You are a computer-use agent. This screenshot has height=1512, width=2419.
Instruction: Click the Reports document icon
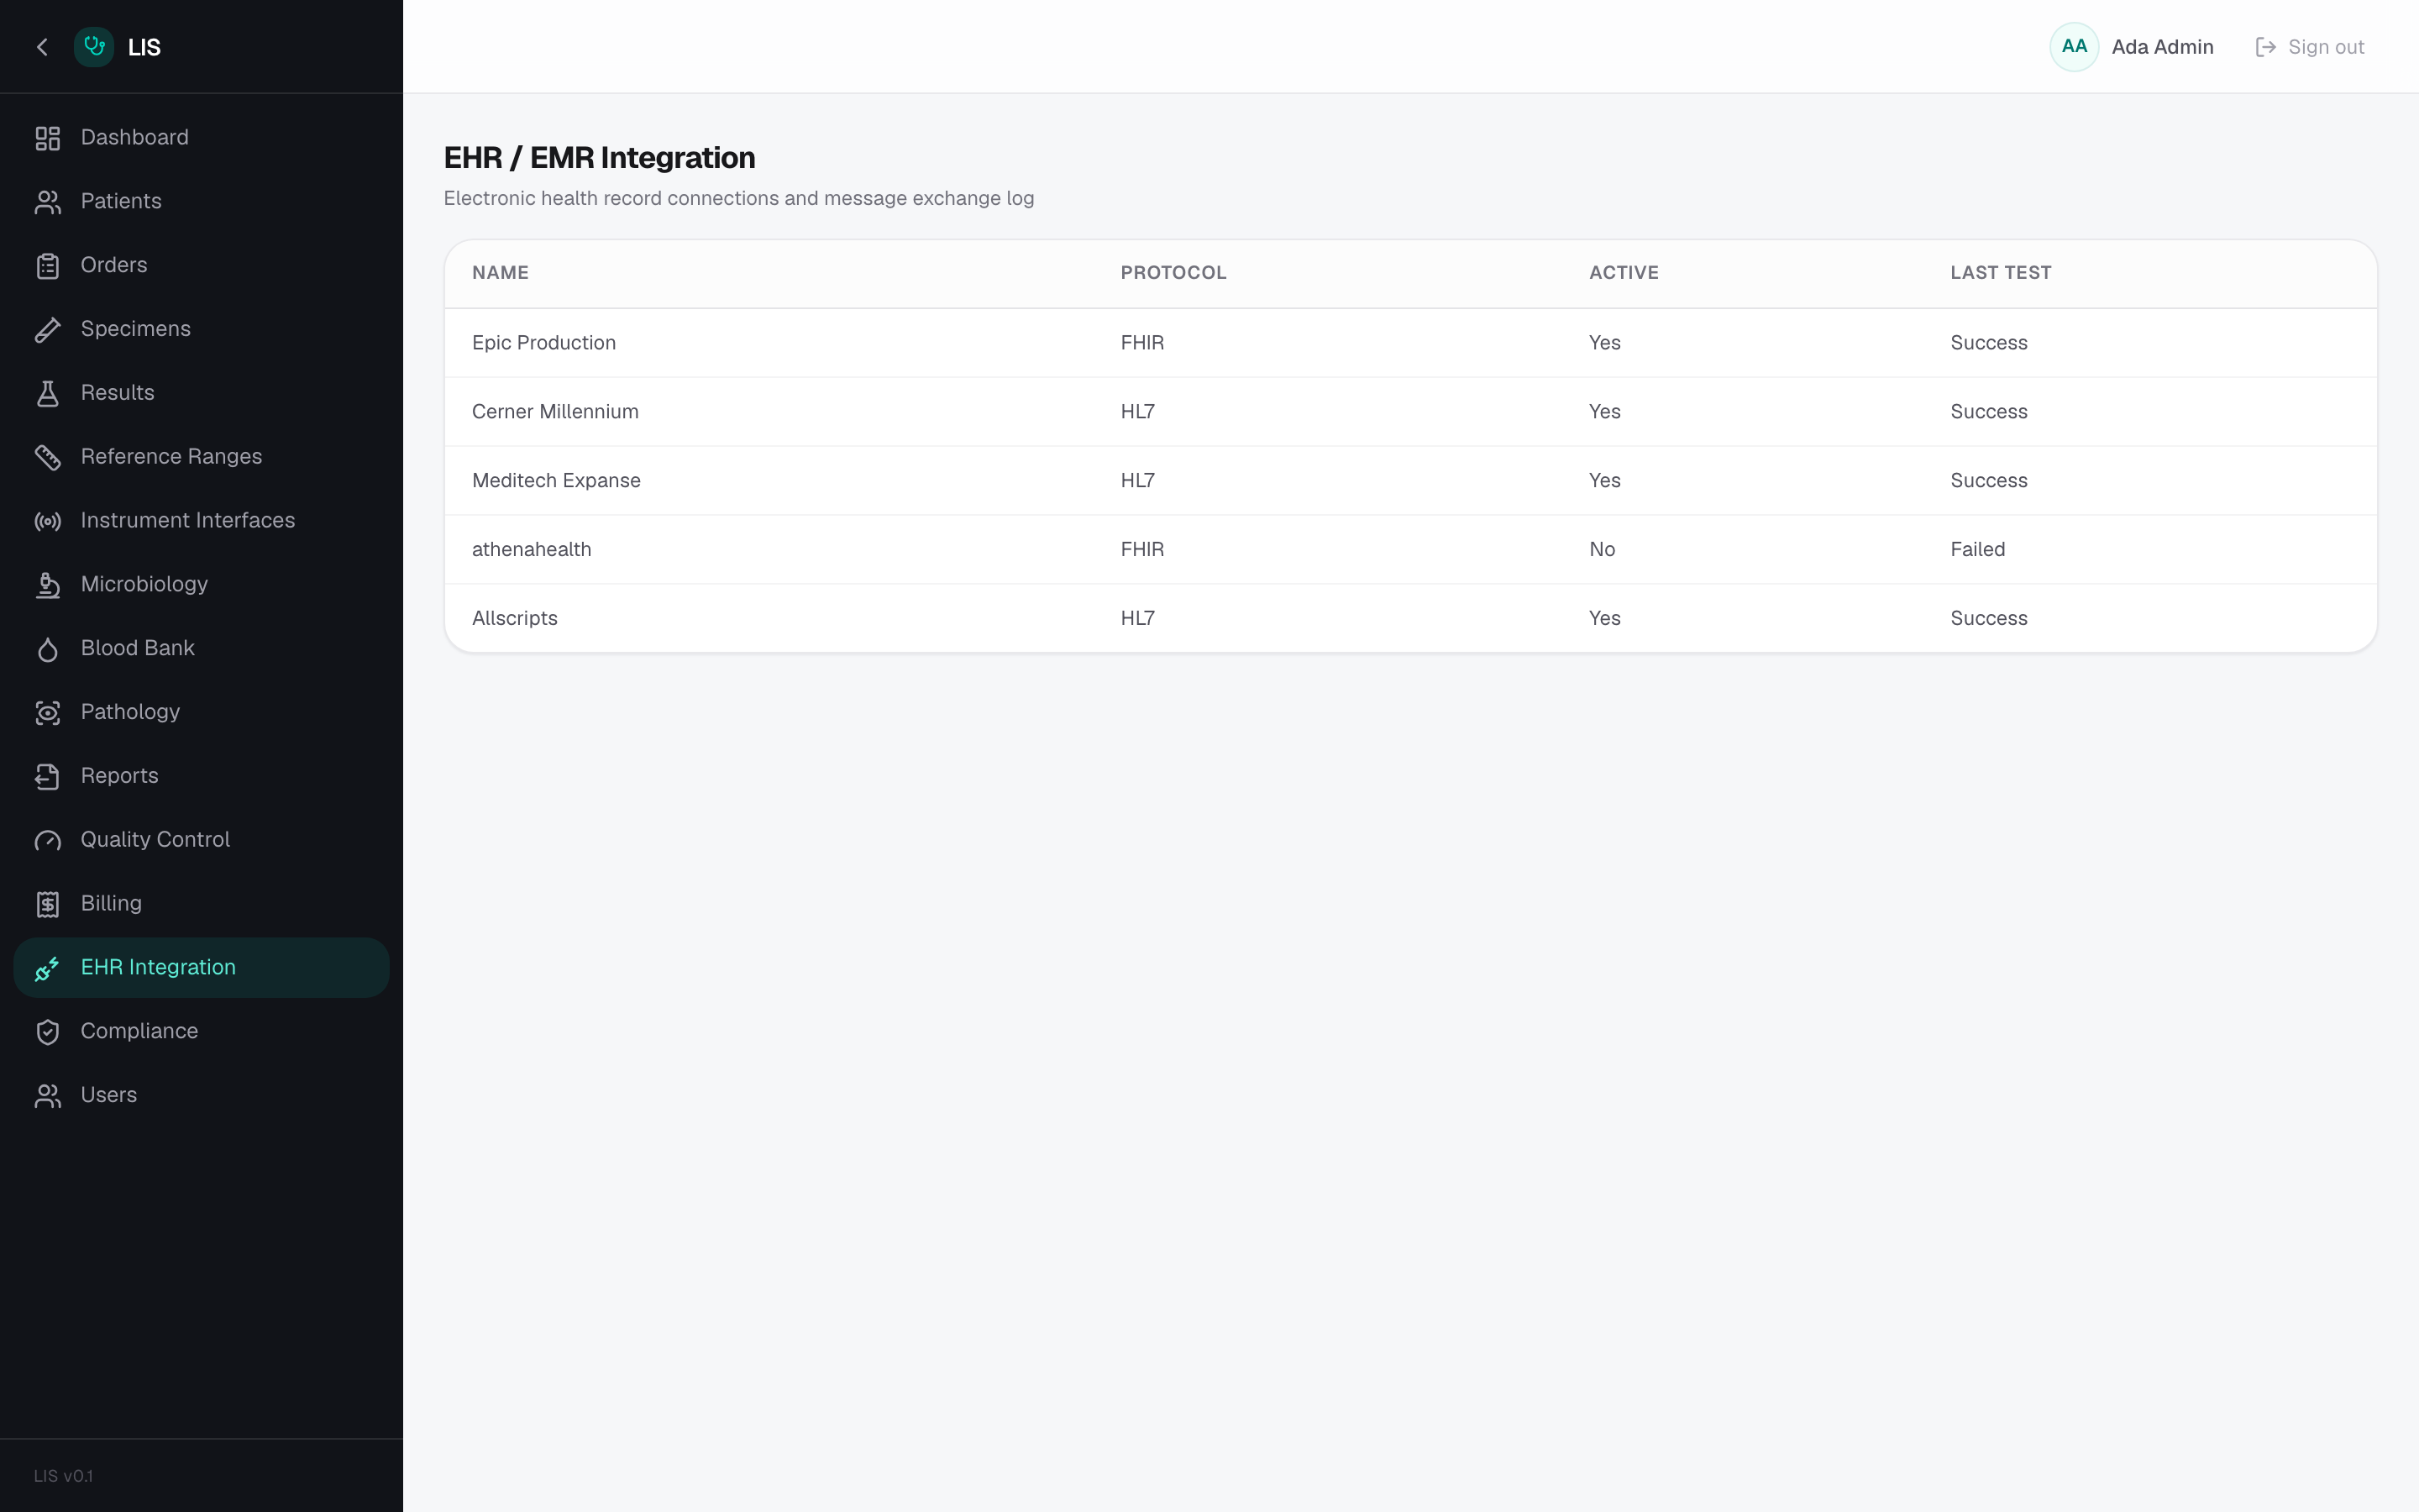(47, 777)
